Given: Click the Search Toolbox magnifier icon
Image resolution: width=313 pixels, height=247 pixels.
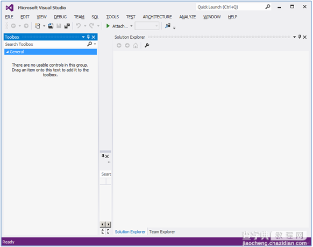Looking at the screenshot, I should [90, 44].
